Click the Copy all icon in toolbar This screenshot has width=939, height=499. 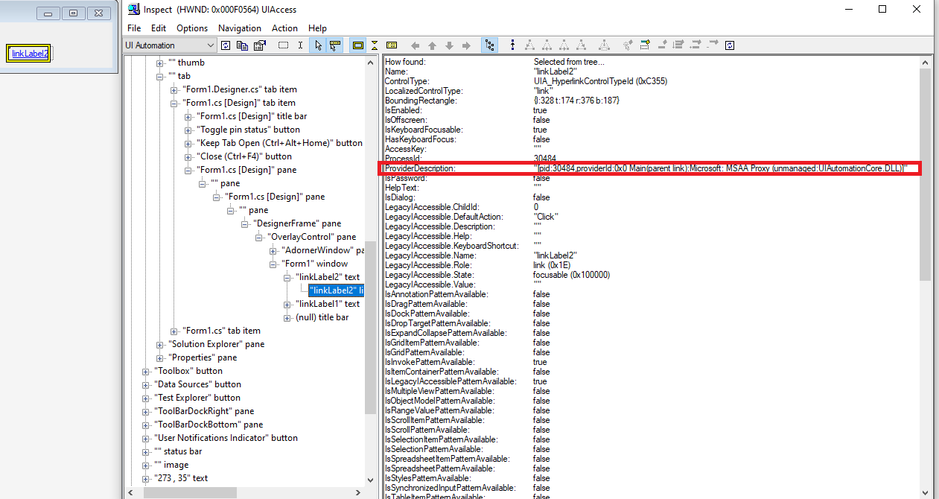point(242,45)
